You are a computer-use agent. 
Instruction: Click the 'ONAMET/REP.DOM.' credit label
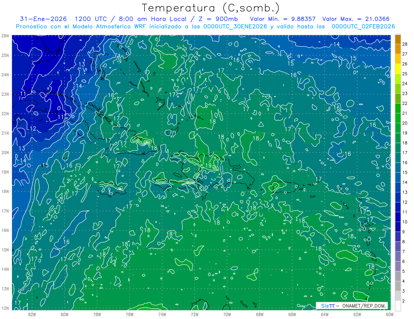tap(364, 306)
